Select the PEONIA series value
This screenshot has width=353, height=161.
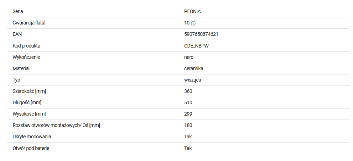192,11
